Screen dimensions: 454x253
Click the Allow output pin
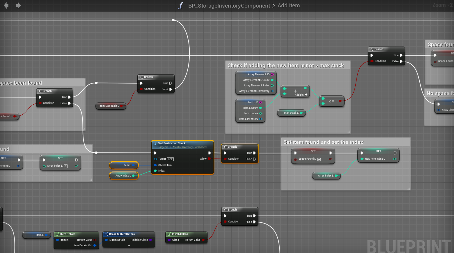[209, 159]
